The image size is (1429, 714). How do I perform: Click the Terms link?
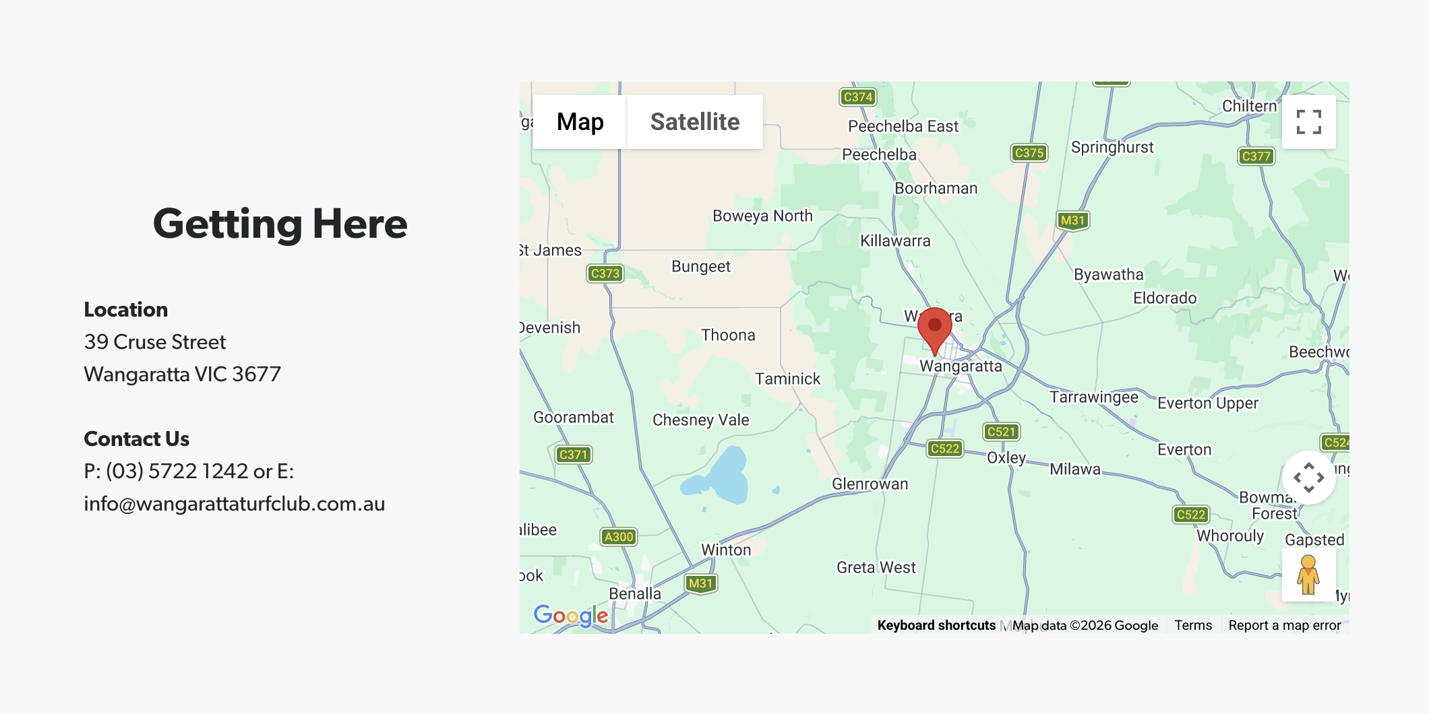click(x=1193, y=625)
